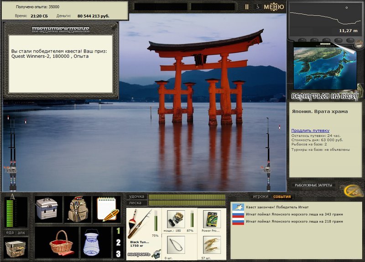Open the МЕНЮ menu

[274, 7]
